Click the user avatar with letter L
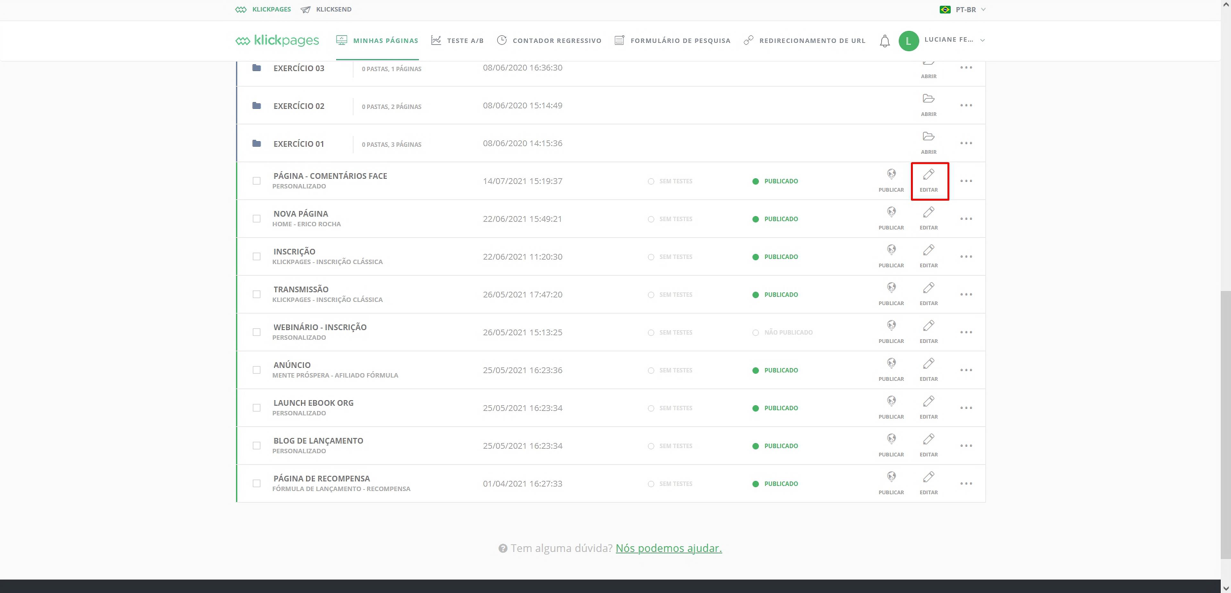Screen dimensions: 1231x593 (x=908, y=41)
